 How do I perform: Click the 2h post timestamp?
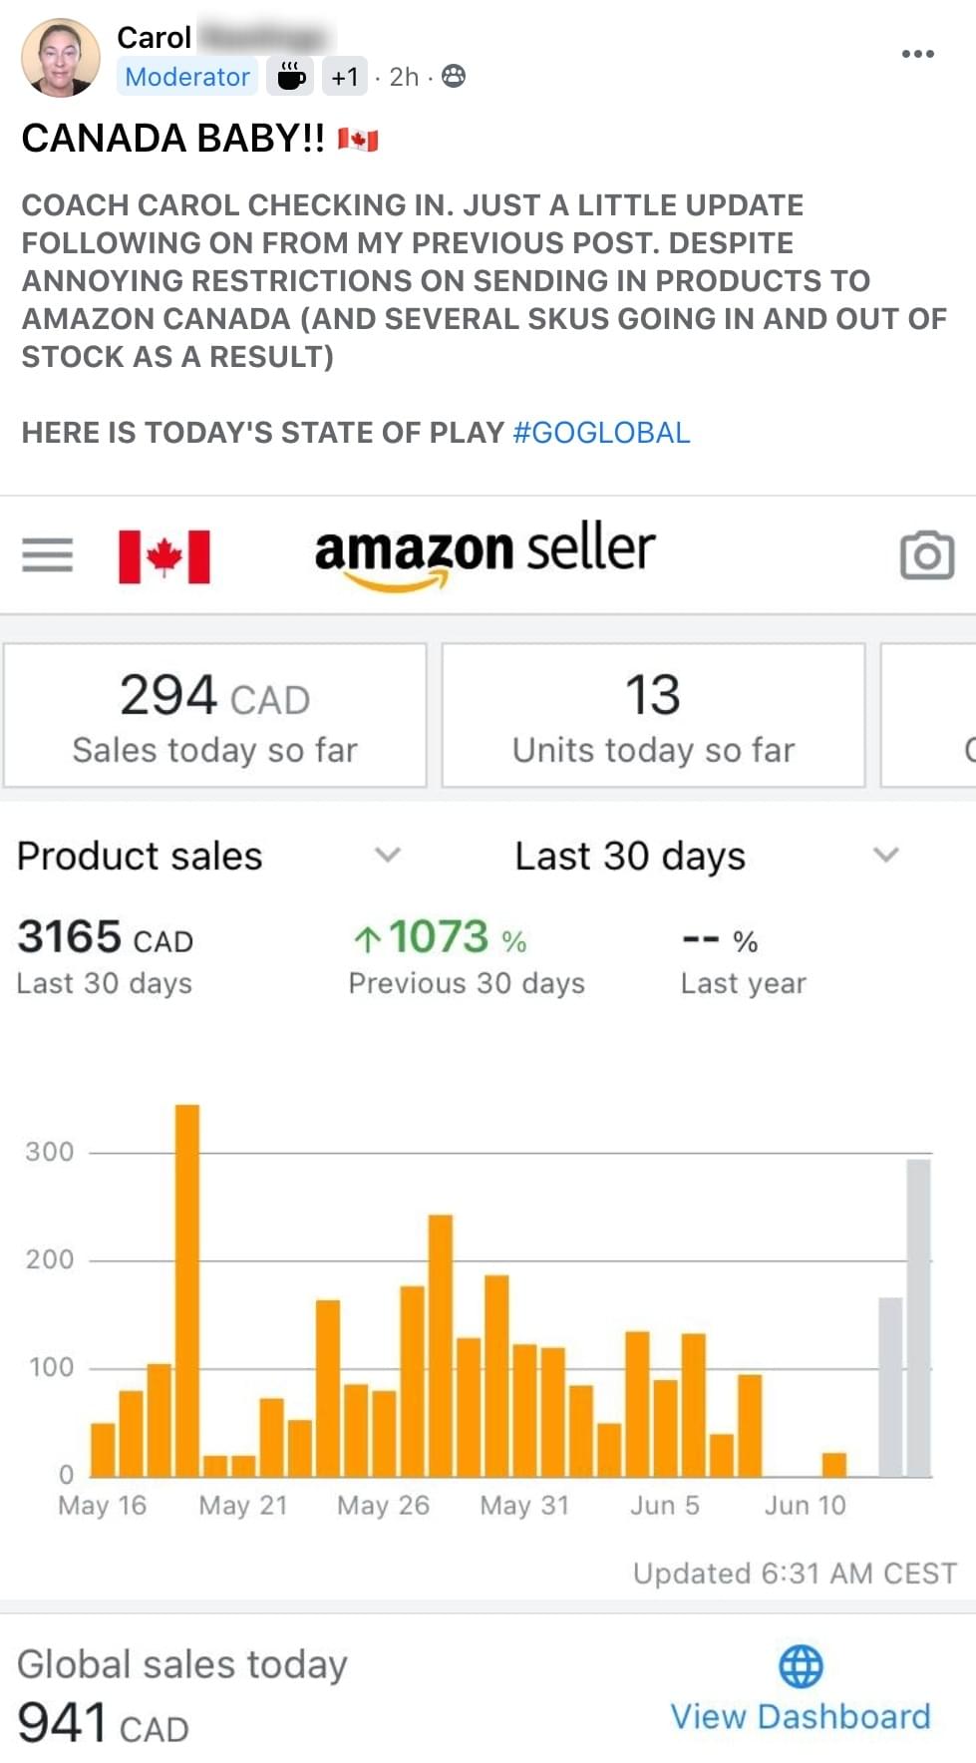click(x=404, y=77)
